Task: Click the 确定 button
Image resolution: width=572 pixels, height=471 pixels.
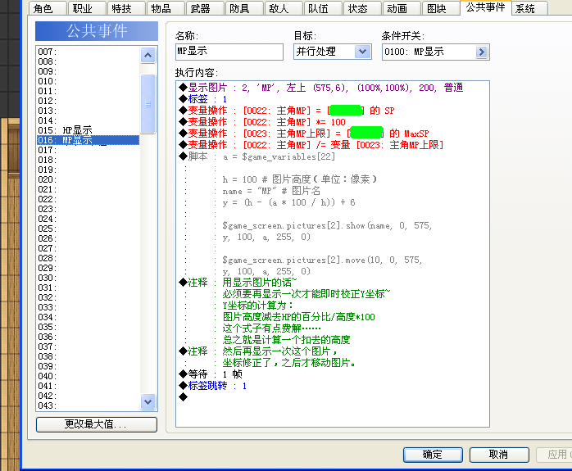Action: tap(433, 455)
